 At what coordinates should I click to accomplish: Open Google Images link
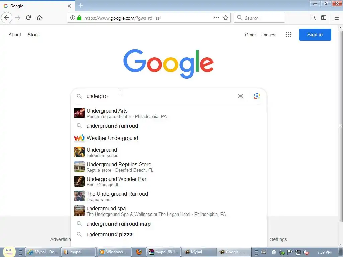(268, 35)
